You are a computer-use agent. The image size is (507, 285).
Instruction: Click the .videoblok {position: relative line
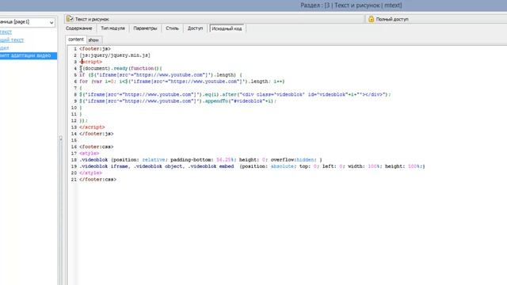pyautogui.click(x=200, y=160)
